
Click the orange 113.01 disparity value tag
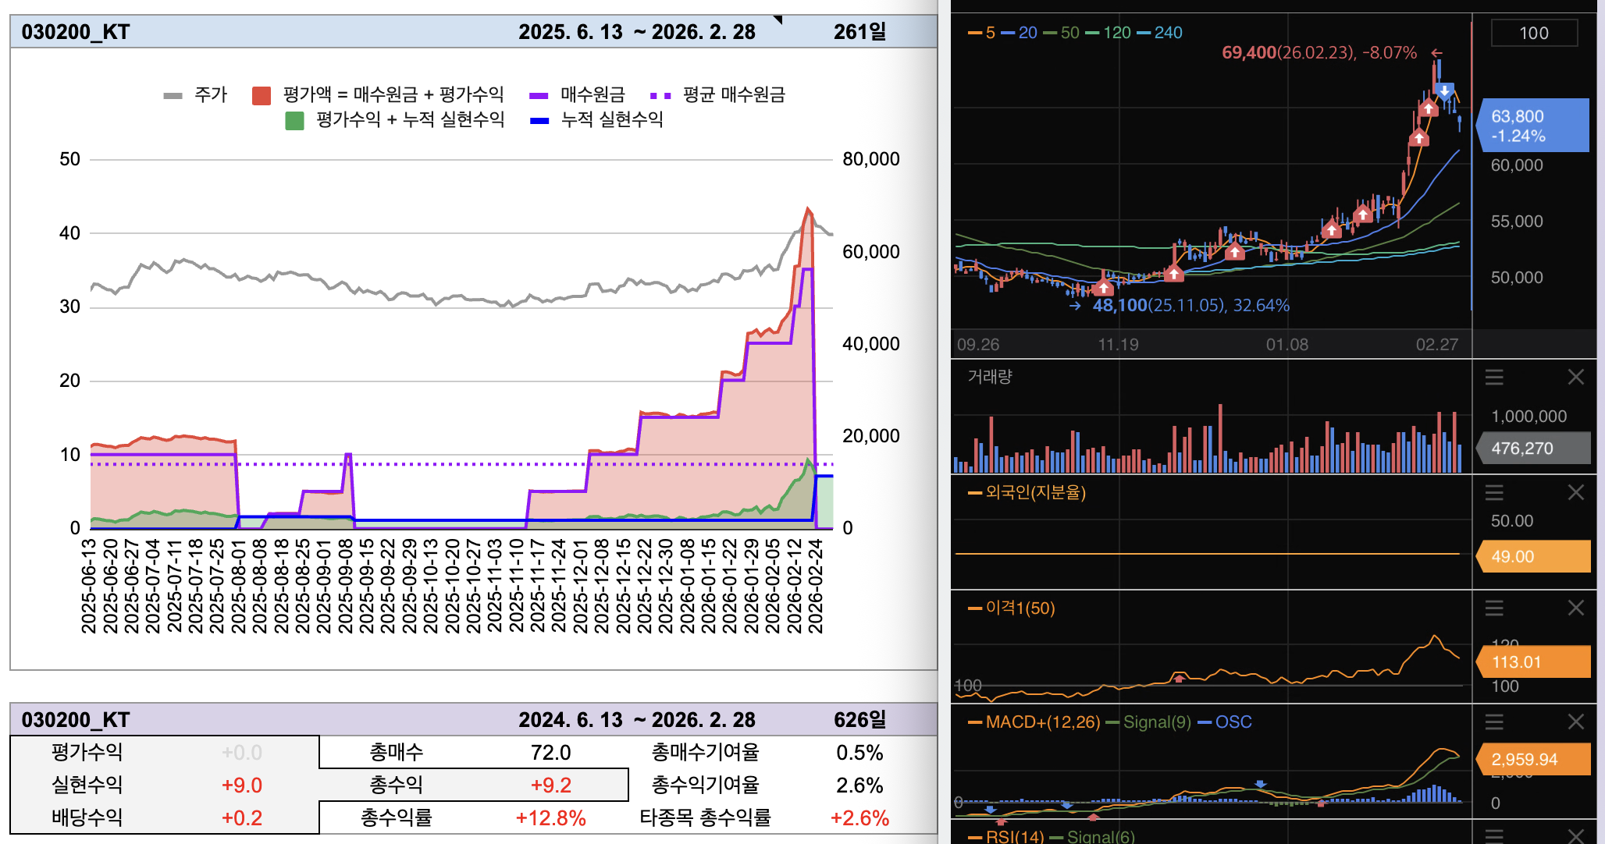point(1532,662)
